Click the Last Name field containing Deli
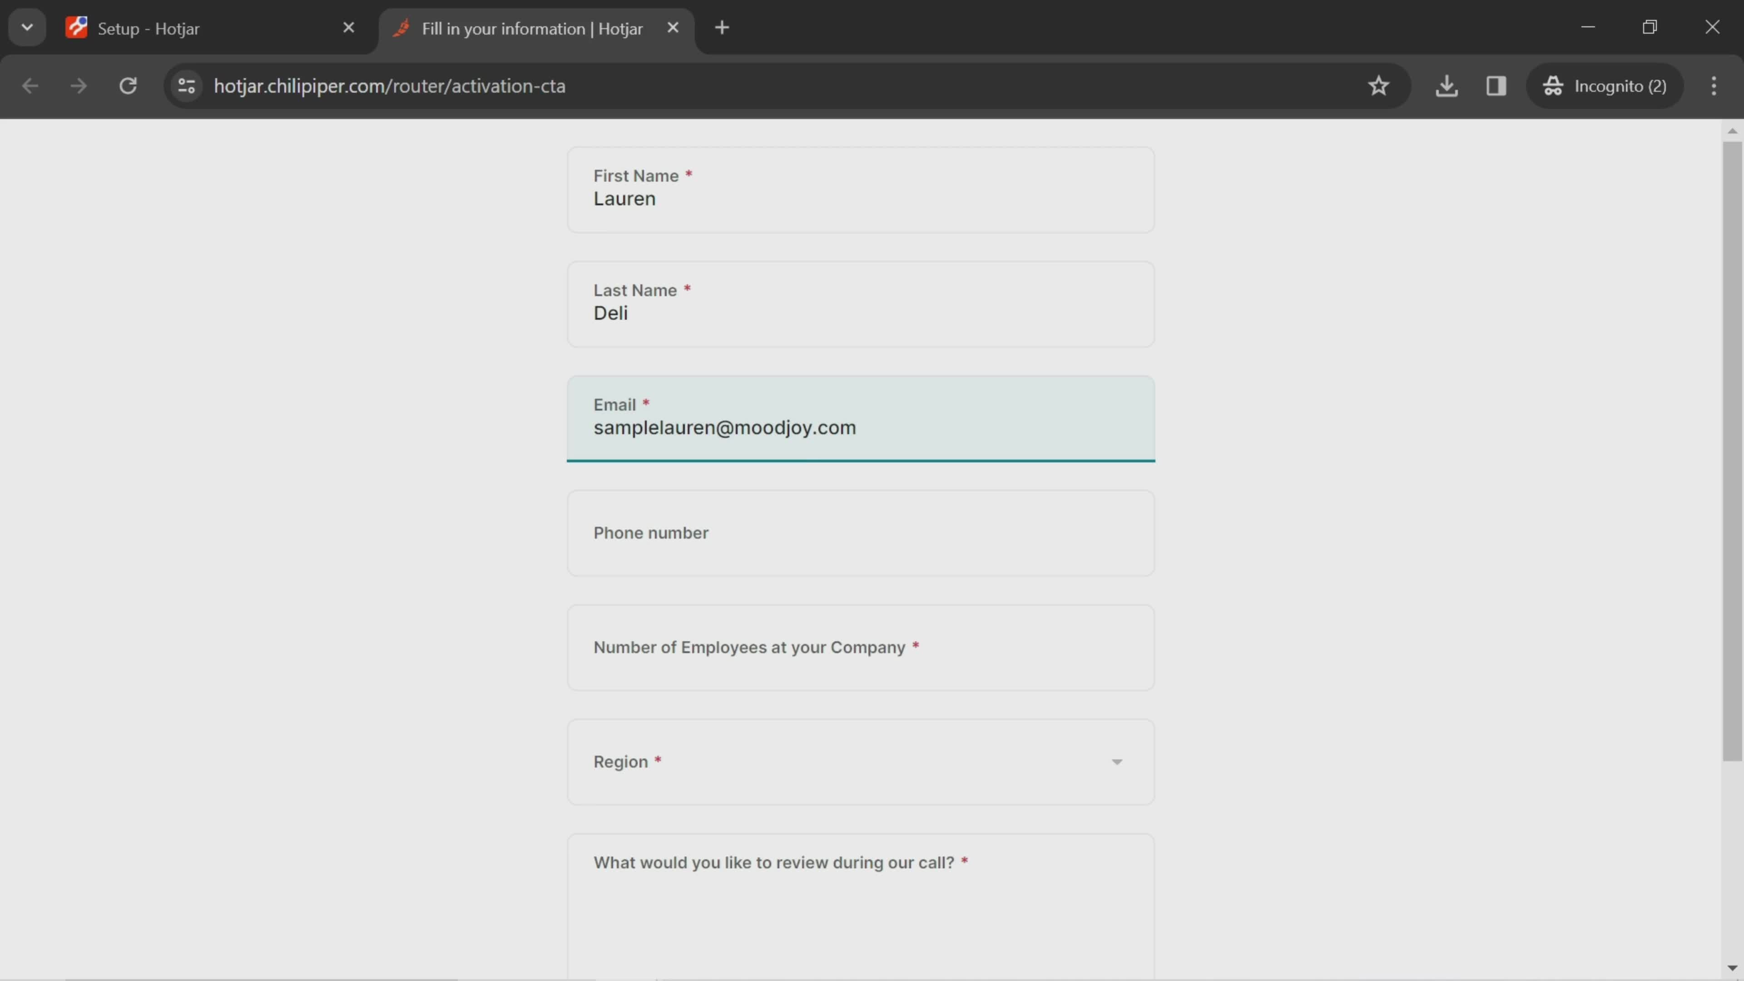The width and height of the screenshot is (1744, 981). [861, 305]
